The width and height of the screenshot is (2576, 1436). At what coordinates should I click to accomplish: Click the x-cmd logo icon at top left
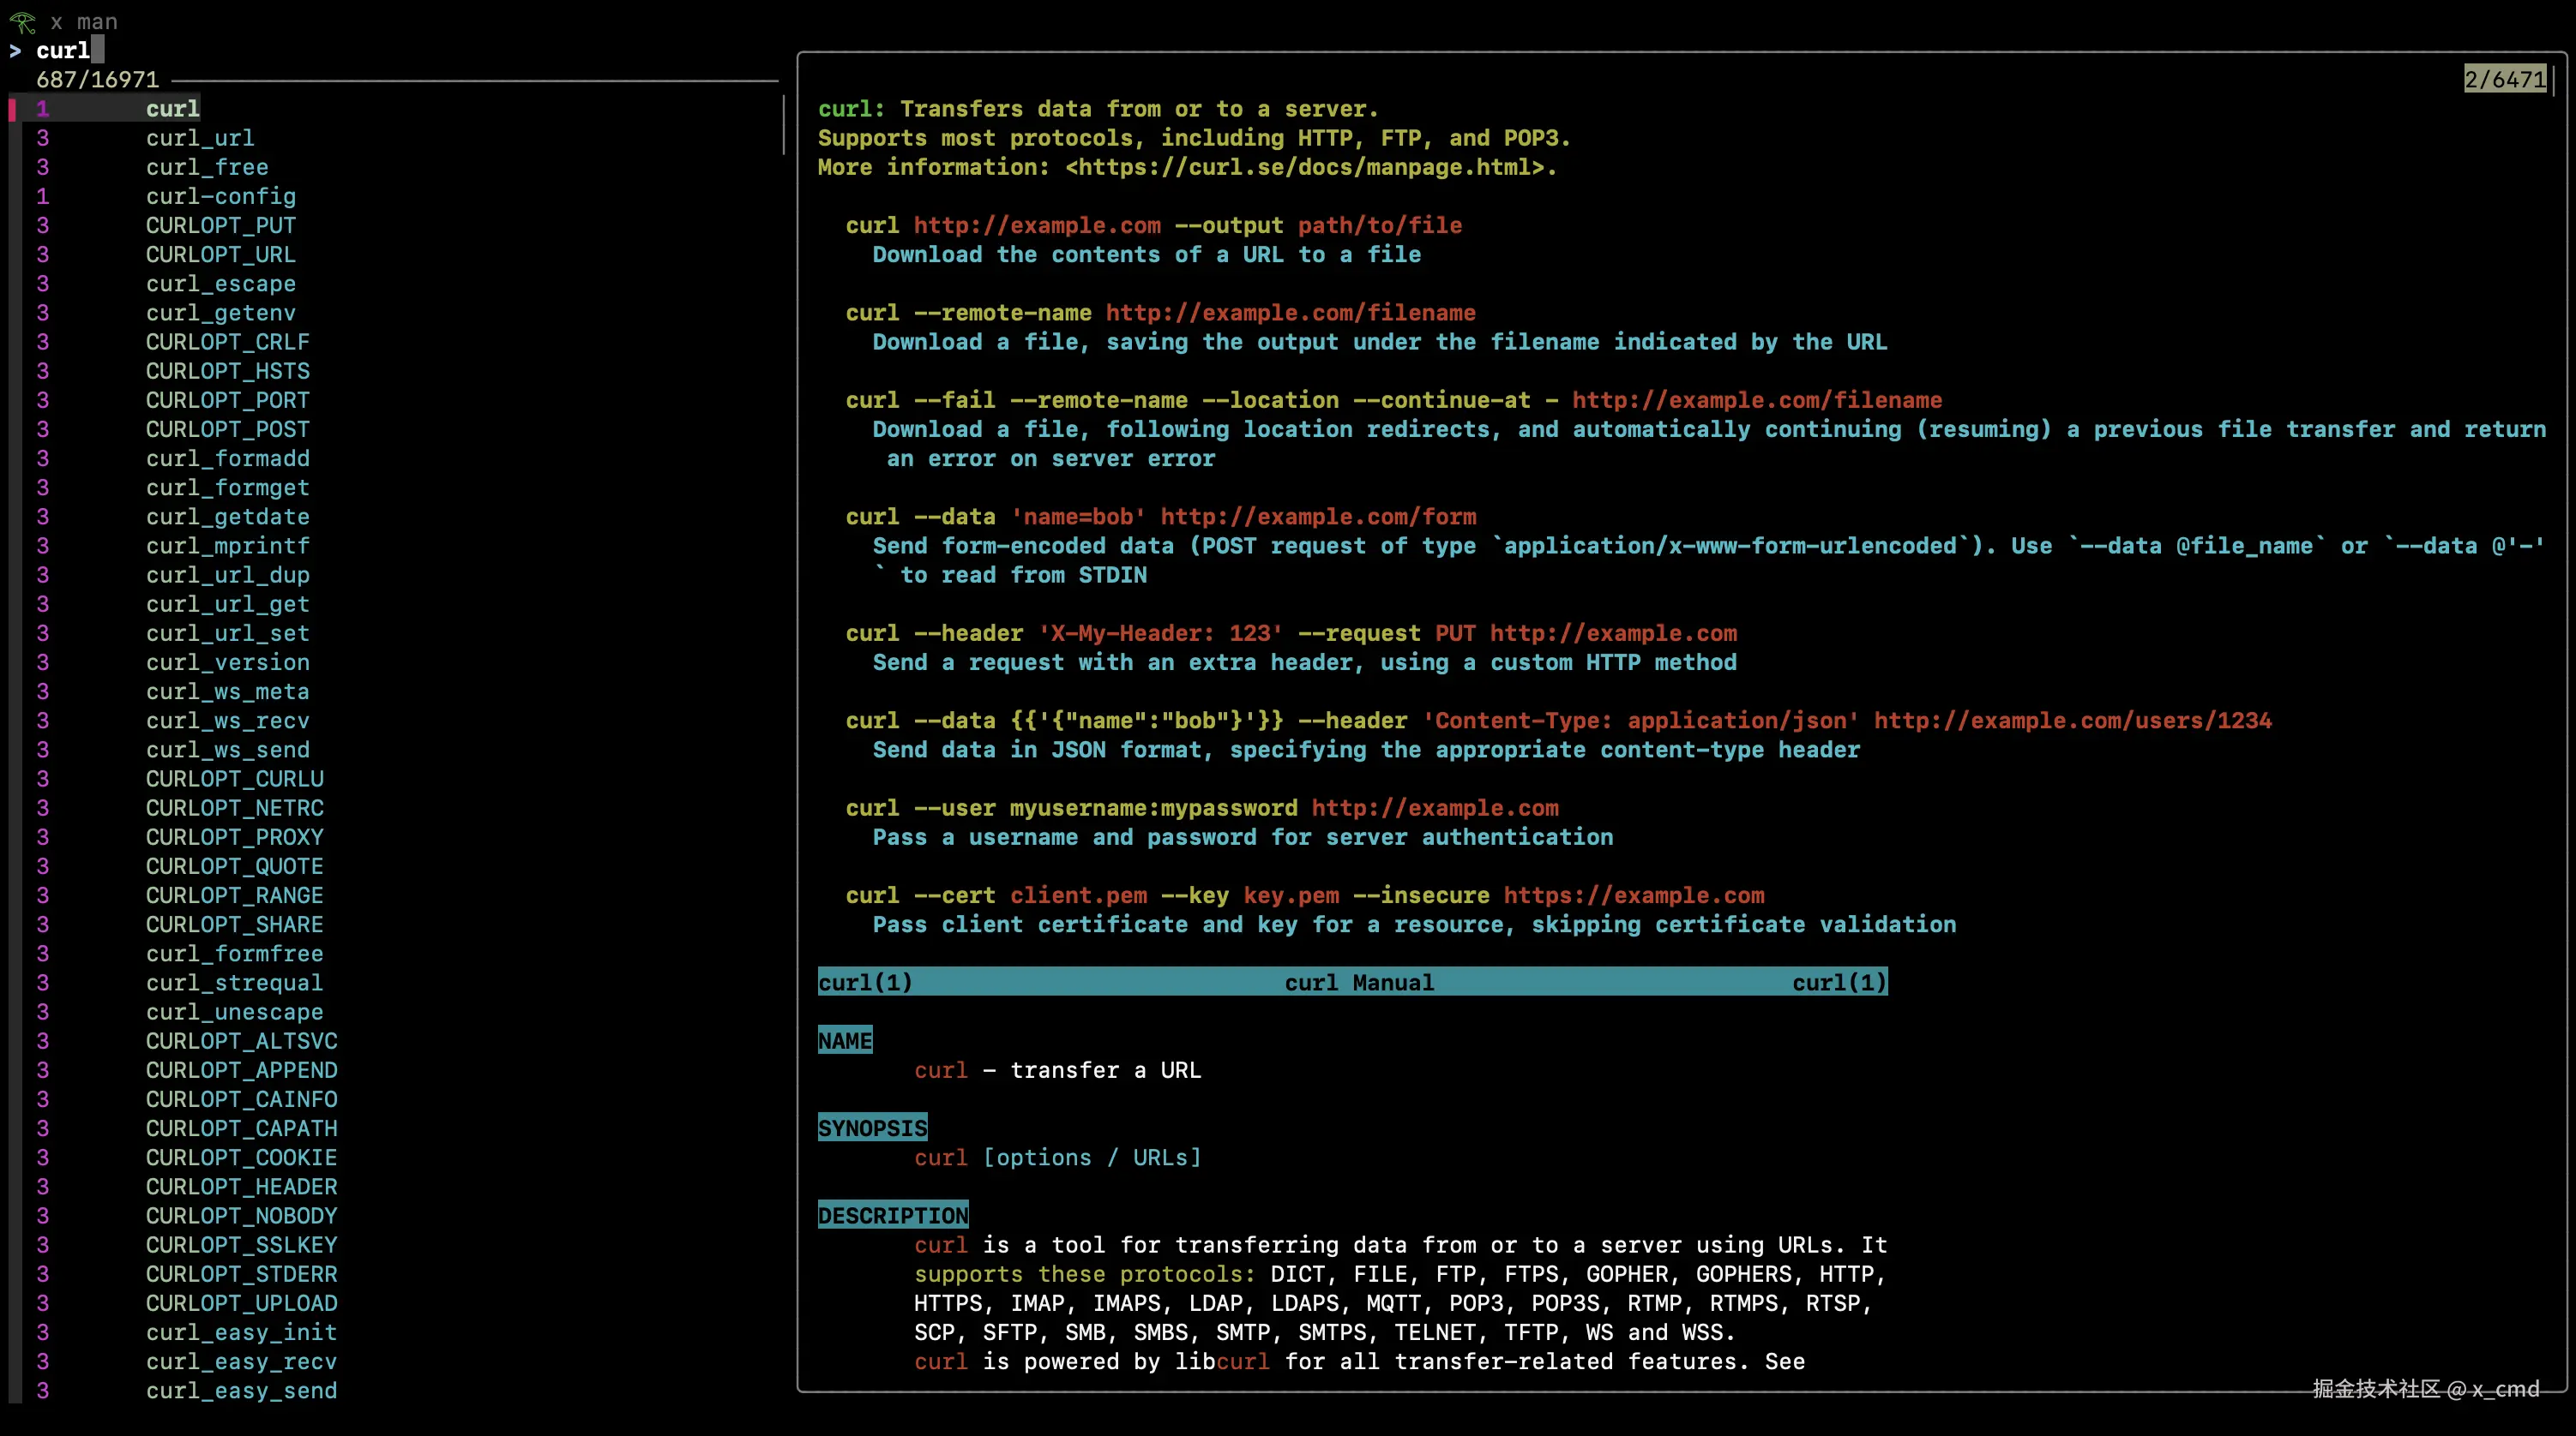click(22, 21)
